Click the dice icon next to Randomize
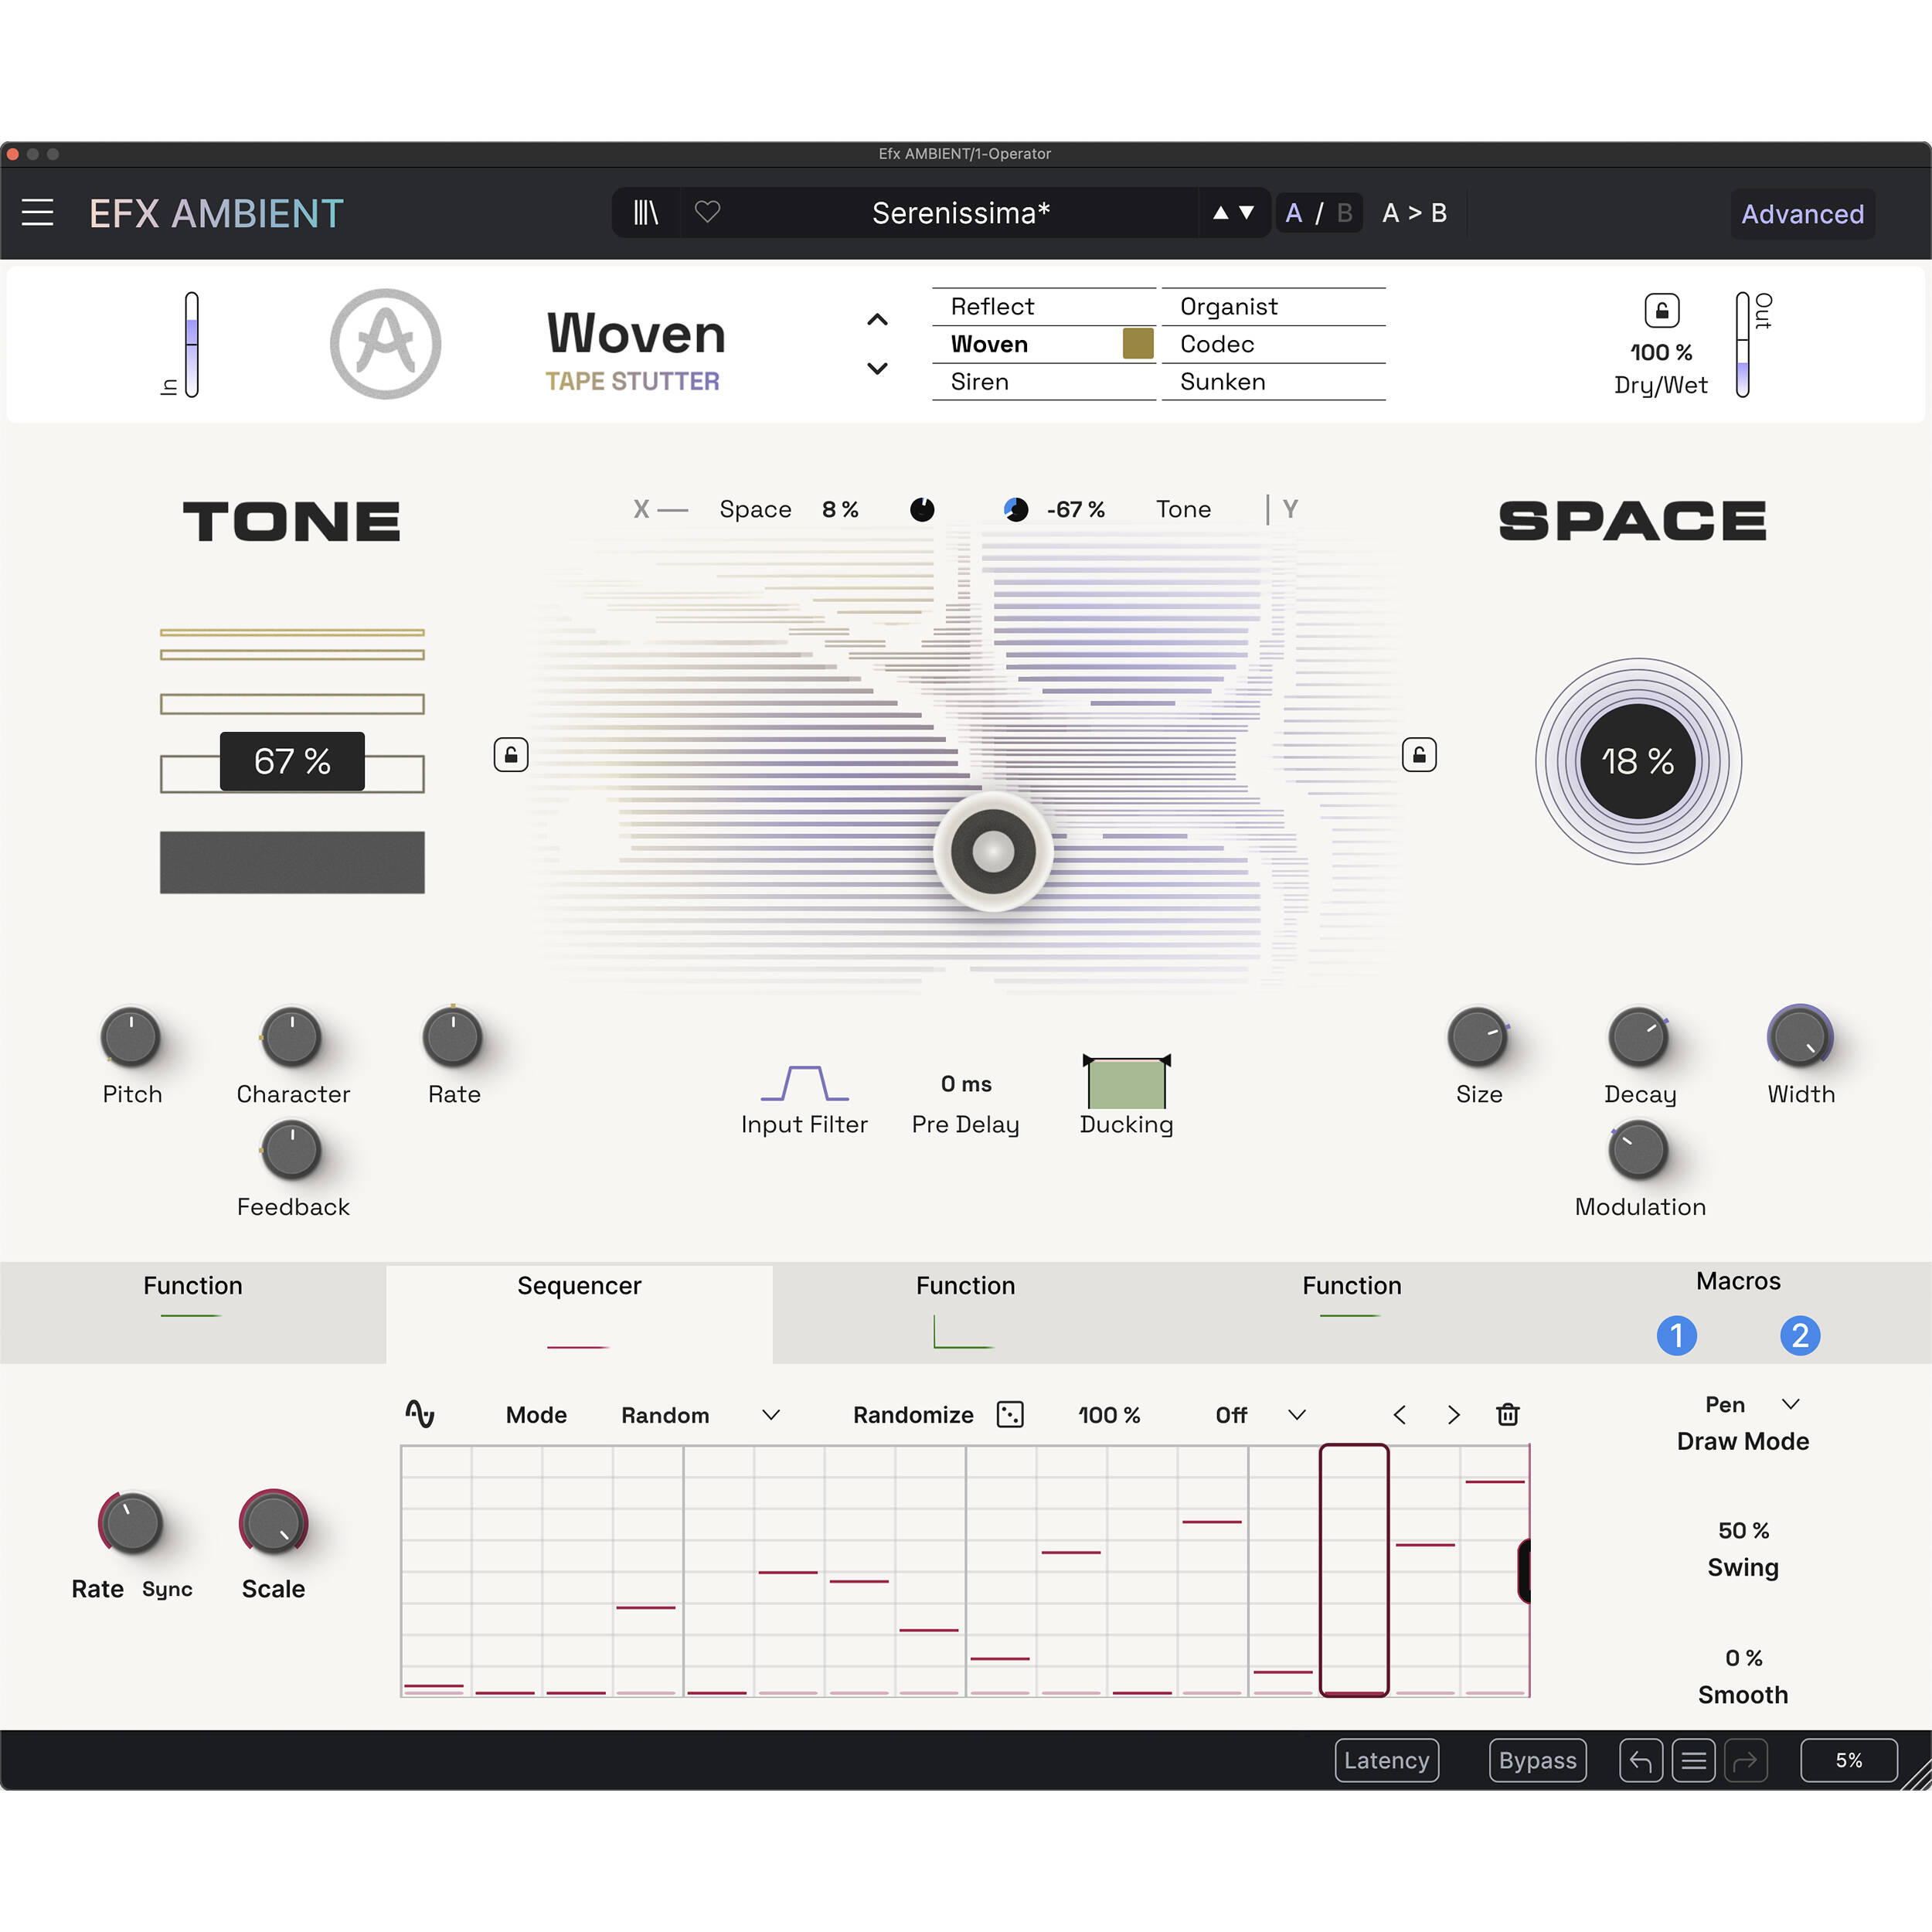 1010,1415
